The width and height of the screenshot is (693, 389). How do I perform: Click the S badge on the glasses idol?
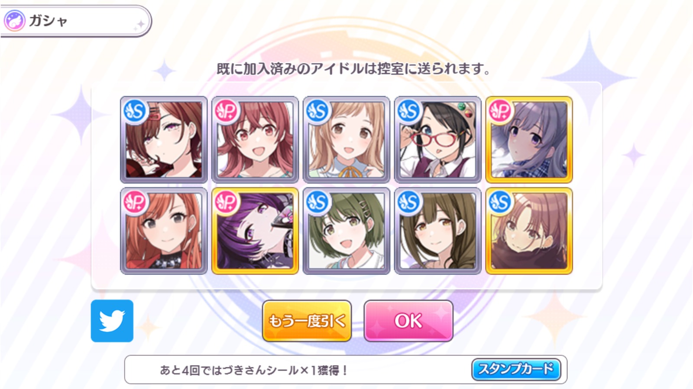409,112
